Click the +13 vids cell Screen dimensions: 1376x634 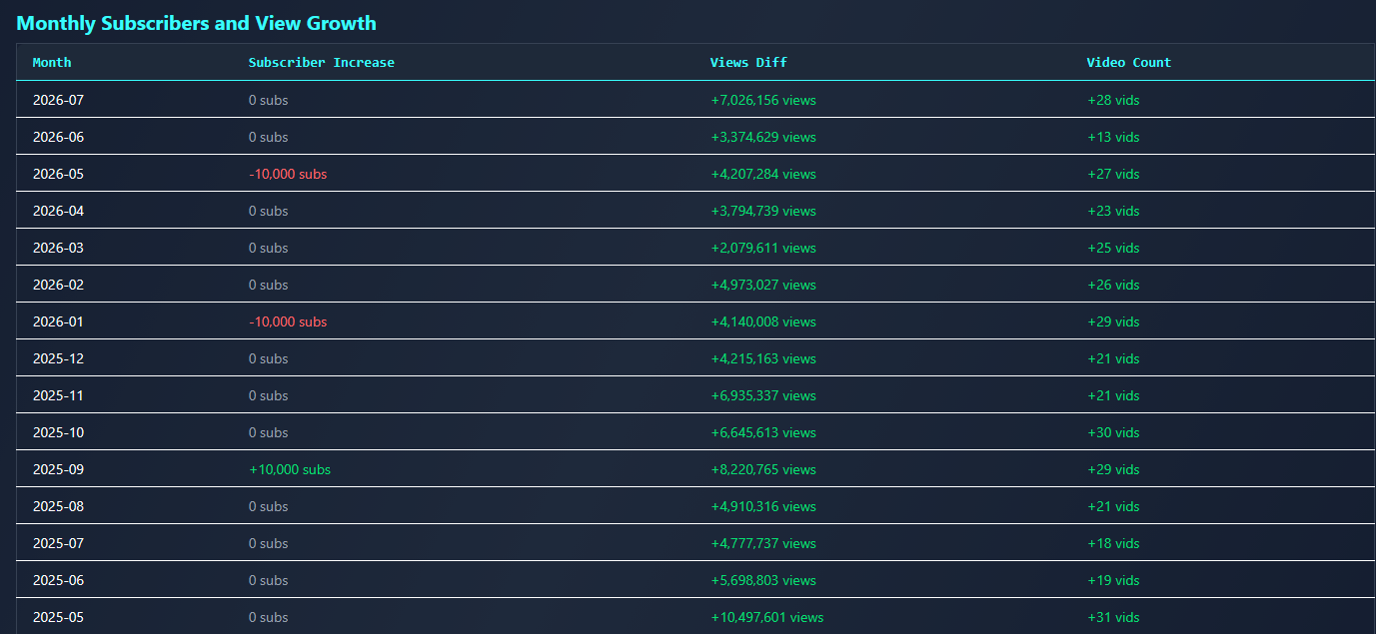pyautogui.click(x=1113, y=137)
